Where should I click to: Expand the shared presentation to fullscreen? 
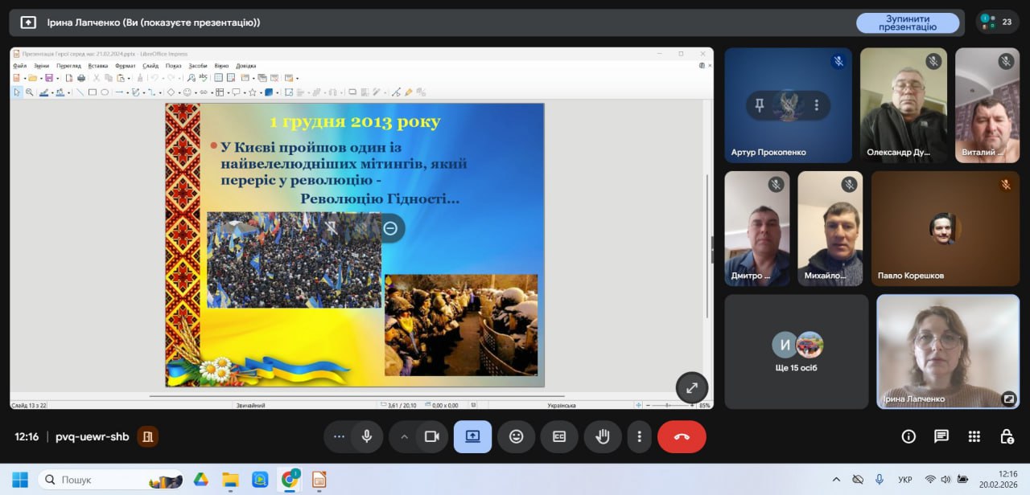(x=691, y=387)
